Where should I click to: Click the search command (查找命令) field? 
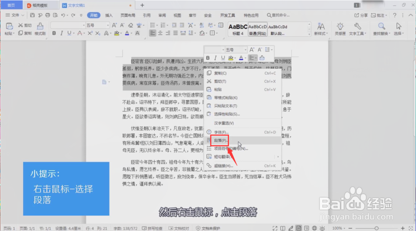(x=278, y=15)
